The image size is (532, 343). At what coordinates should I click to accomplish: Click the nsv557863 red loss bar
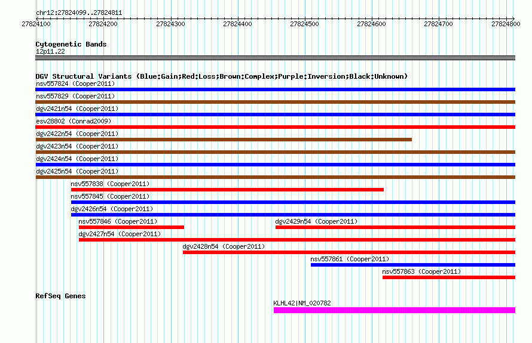(x=449, y=277)
